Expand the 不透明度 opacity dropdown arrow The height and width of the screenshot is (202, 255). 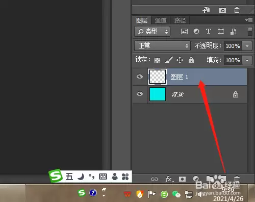(247, 46)
